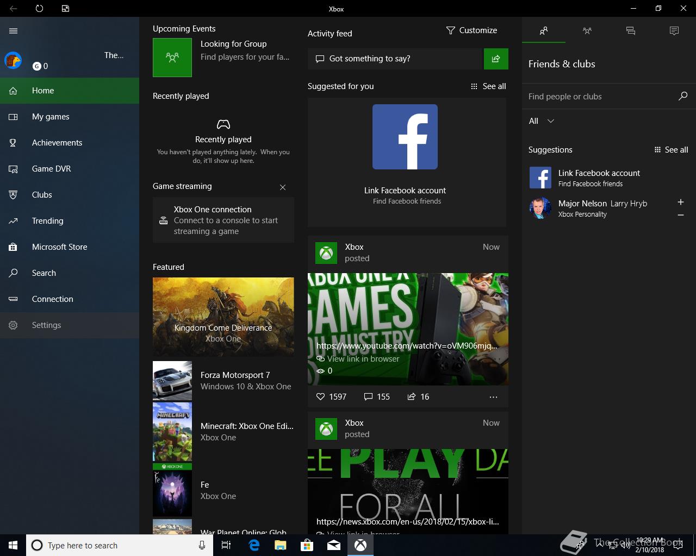Open the Fe game entry

tap(223, 490)
